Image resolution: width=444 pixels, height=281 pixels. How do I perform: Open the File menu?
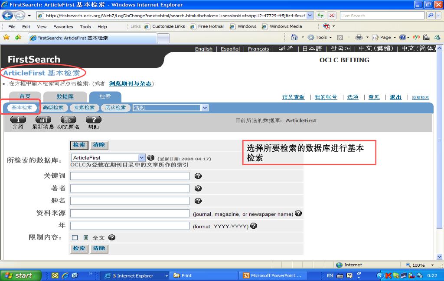click(12, 26)
